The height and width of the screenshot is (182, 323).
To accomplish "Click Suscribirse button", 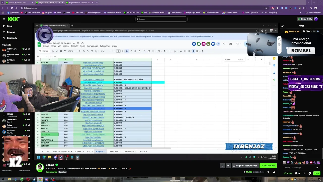I will pos(268,166).
